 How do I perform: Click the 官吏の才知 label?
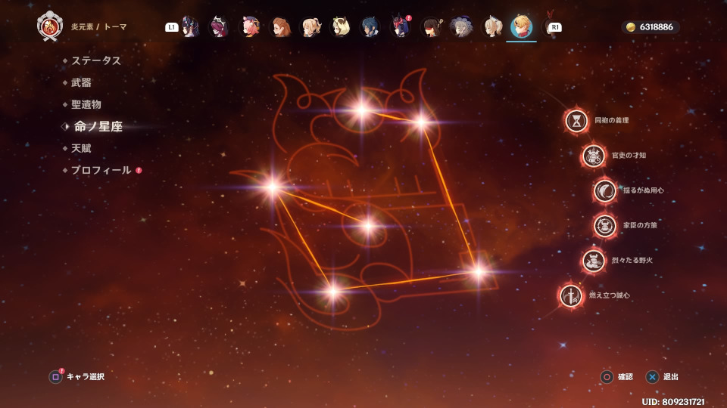pos(629,156)
